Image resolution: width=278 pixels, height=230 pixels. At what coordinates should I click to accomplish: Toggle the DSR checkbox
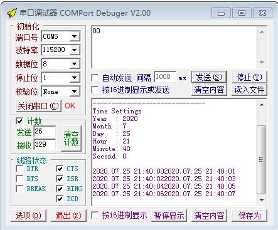coord(60,179)
